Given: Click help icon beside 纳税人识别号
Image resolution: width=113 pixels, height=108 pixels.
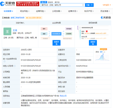Looking at the screenshot, I should click(x=15, y=66).
